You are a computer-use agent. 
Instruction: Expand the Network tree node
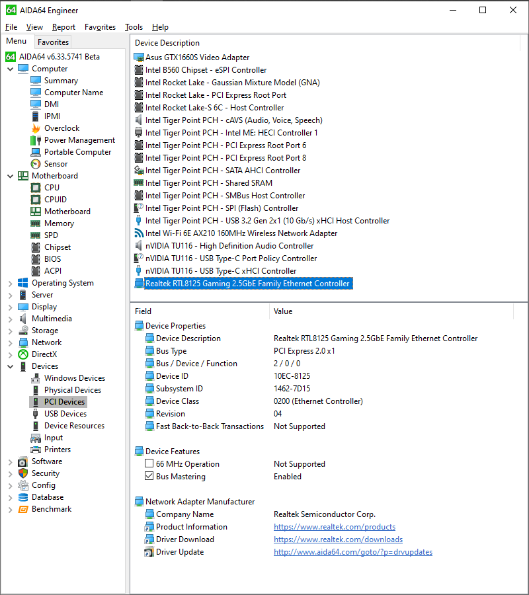(x=11, y=343)
